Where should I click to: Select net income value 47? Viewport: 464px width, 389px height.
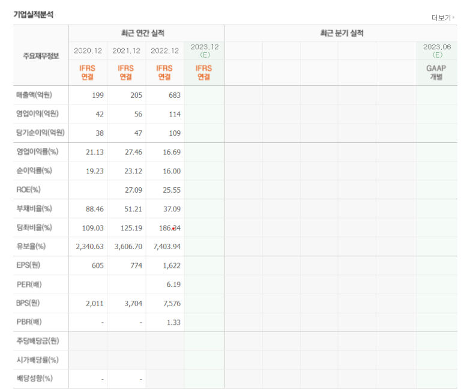coord(138,133)
